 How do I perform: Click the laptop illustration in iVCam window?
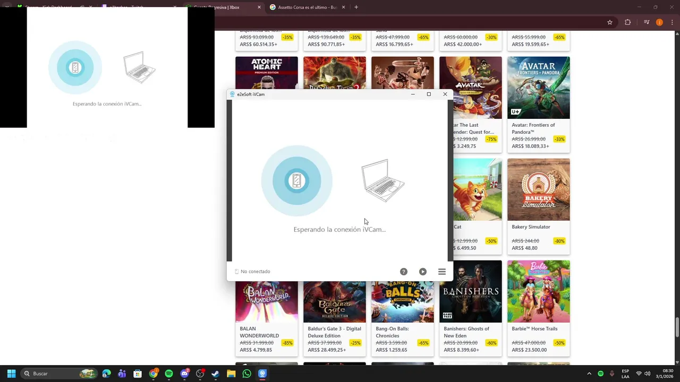pyautogui.click(x=382, y=181)
